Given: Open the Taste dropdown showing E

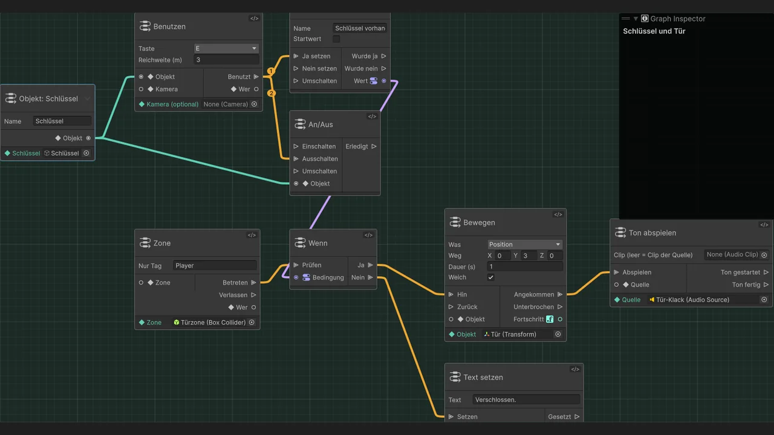Looking at the screenshot, I should pyautogui.click(x=226, y=48).
